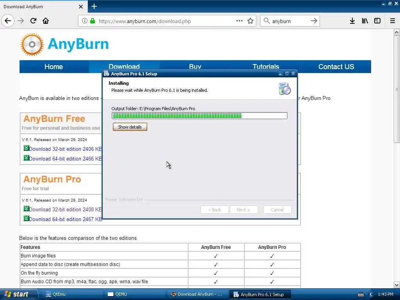Viewport: 400px width, 300px height.
Task: Expand hidden tray icons with the arrow
Action: [371, 295]
